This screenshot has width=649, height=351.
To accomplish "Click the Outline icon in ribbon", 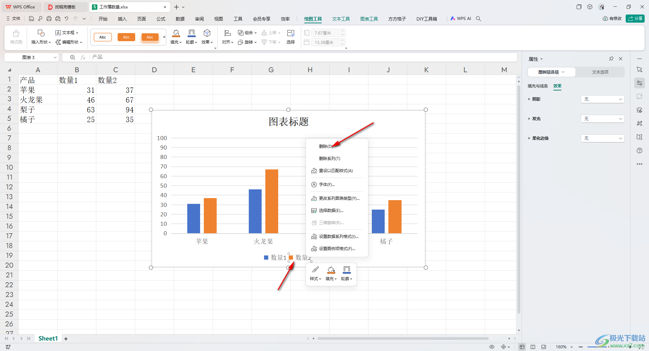I will tap(191, 33).
